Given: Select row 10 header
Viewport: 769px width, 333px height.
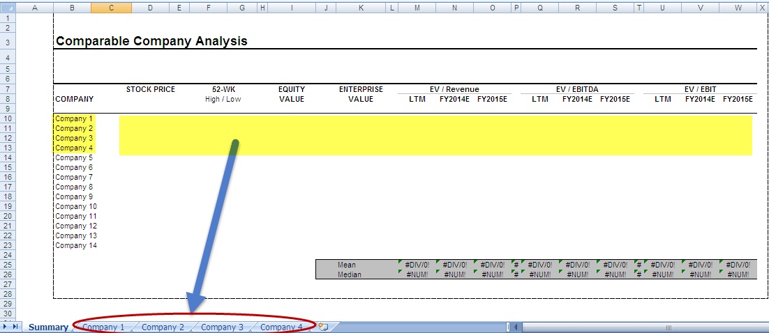Looking at the screenshot, I should 8,118.
